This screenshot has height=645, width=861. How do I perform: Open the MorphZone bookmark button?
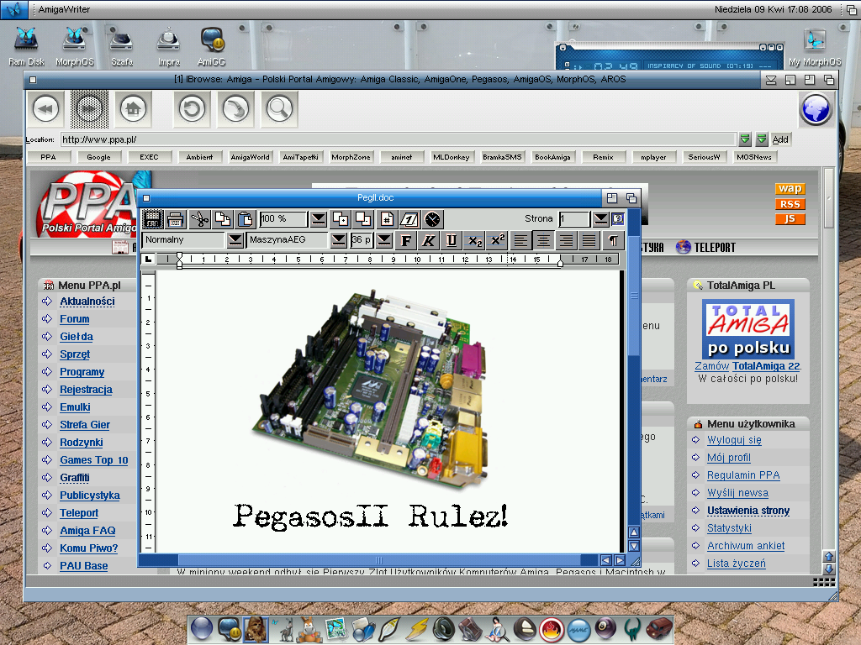tap(351, 157)
